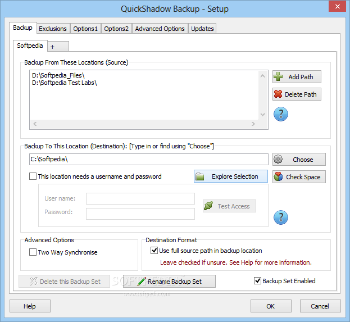Image resolution: width=350 pixels, height=322 pixels.
Task: Click the destination path field with C:\Softpedia\
Action: (149, 159)
